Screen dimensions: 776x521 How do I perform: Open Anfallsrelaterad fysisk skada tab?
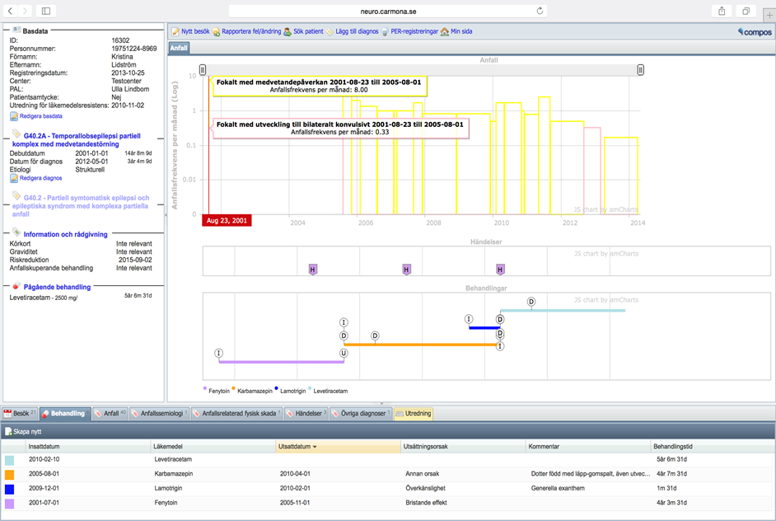[x=236, y=414]
